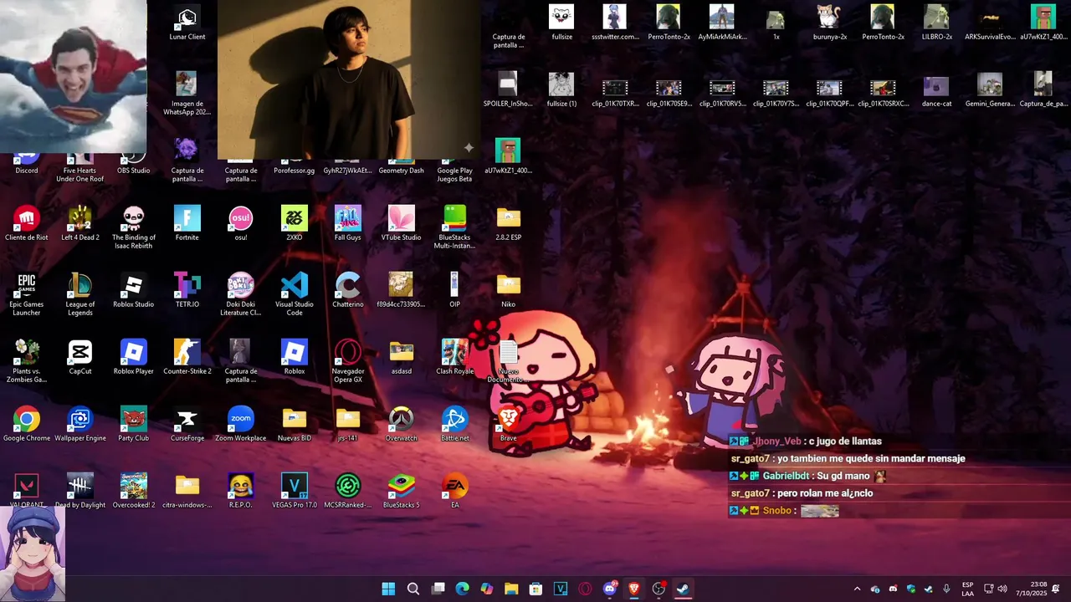Open Doki Doki Literature Club shortcut
Screen dimensions: 1071x602
point(241,294)
